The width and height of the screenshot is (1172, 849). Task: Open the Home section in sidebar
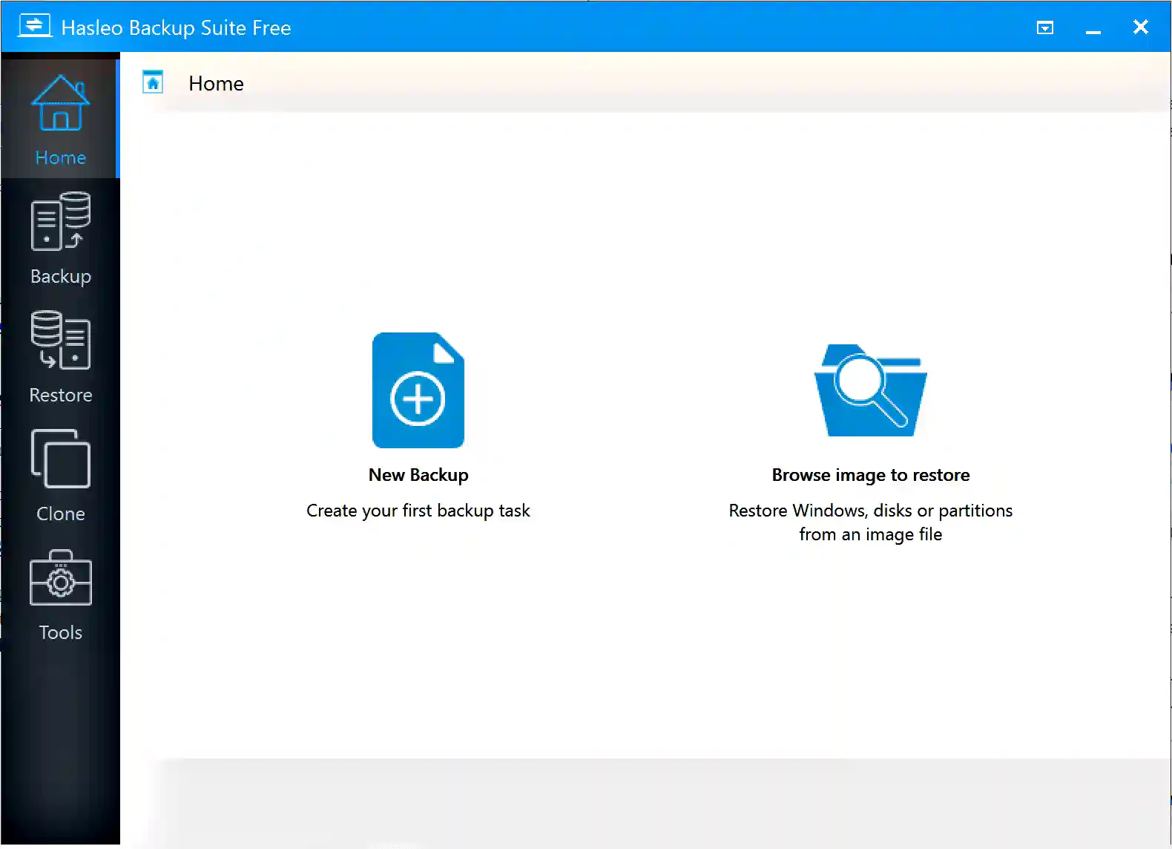(x=60, y=119)
